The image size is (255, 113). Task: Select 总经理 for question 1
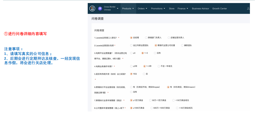point(131,38)
